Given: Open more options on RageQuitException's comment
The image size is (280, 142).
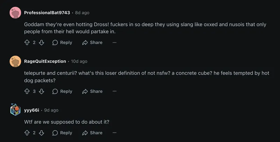Looking at the screenshot, I should pyautogui.click(x=114, y=91).
